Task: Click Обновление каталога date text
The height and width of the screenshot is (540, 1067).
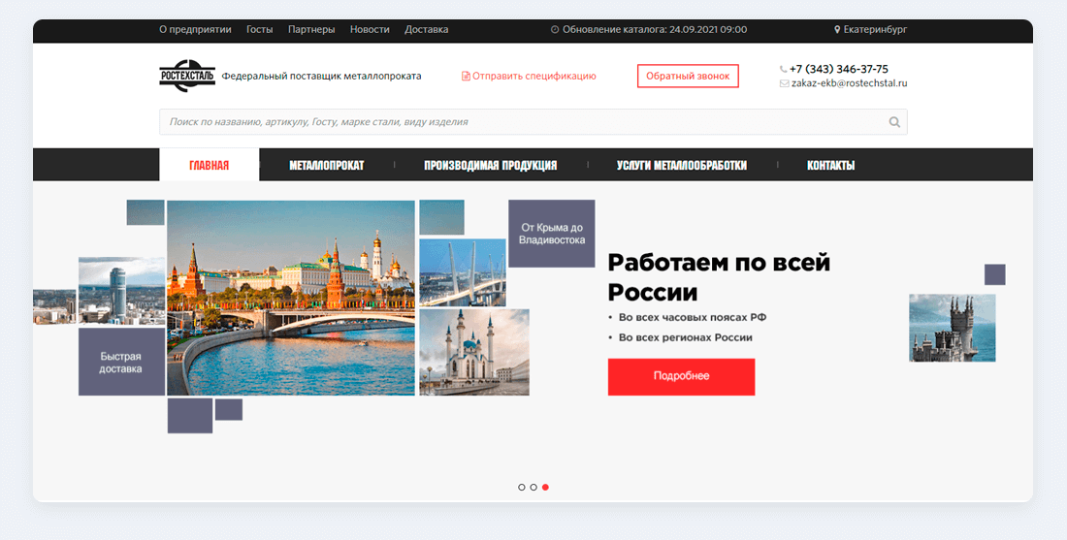Action: pyautogui.click(x=655, y=30)
